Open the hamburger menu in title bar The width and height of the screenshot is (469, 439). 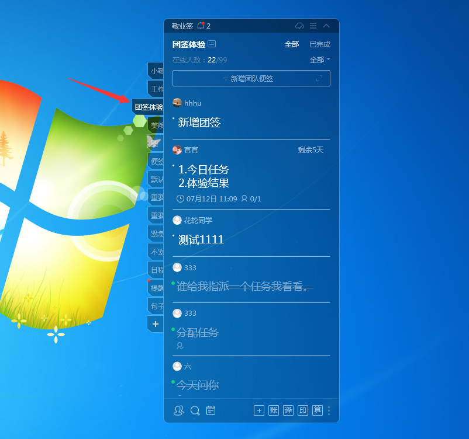(313, 26)
